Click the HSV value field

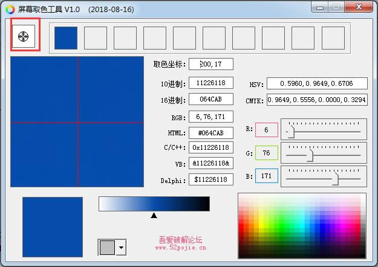coord(317,83)
